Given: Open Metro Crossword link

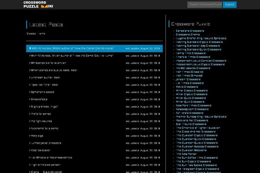Looking at the screenshot, I should (x=187, y=87).
